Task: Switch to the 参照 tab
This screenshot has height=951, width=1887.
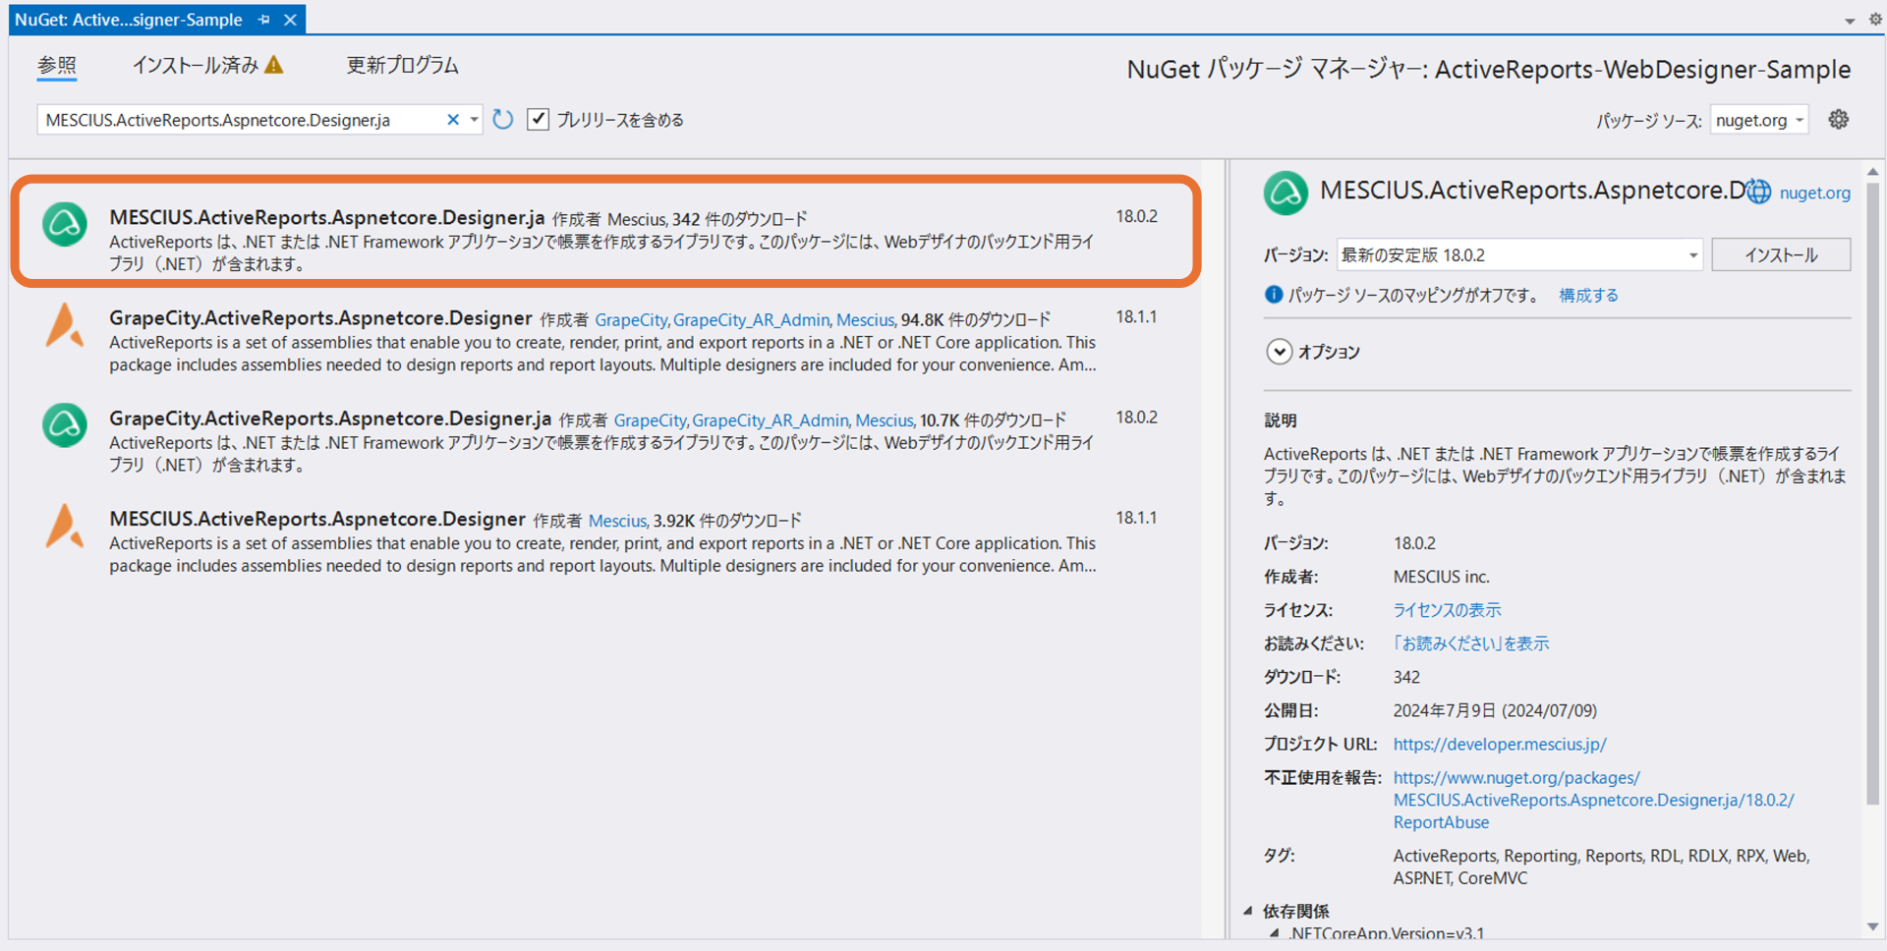Action: [57, 66]
